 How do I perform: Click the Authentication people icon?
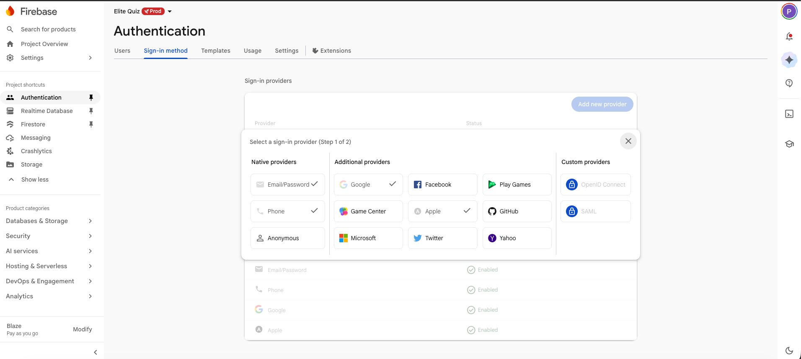click(10, 97)
